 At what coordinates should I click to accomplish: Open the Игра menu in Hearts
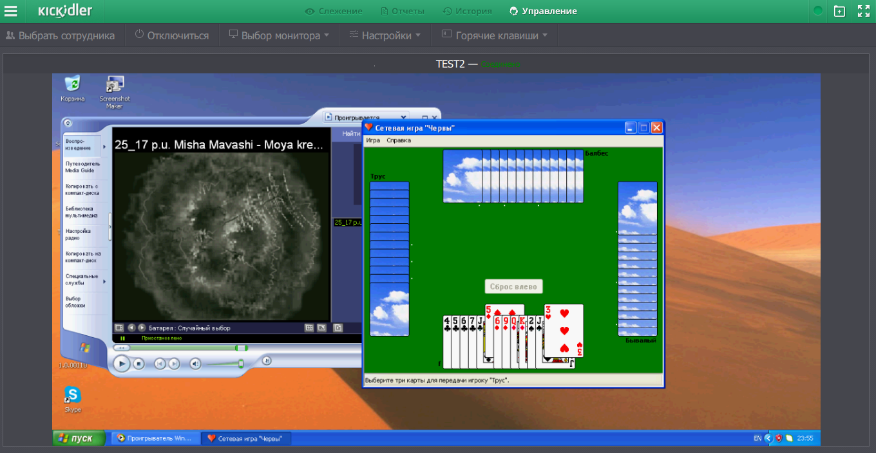click(x=373, y=140)
